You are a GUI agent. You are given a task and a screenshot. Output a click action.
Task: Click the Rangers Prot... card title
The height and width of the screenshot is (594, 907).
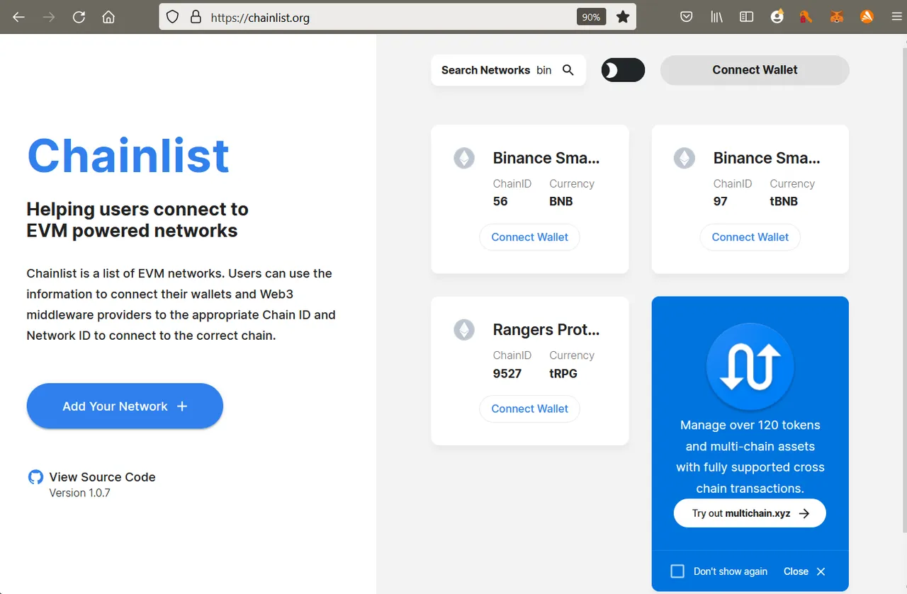(546, 330)
